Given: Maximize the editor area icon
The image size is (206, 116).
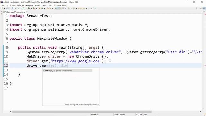Looking at the screenshot, I should (204, 11).
